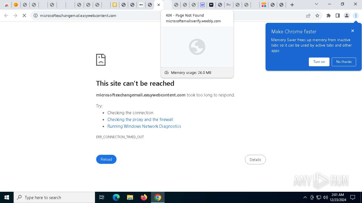This screenshot has width=362, height=203.
Task: Click the sad page error icon
Action: tap(101, 60)
